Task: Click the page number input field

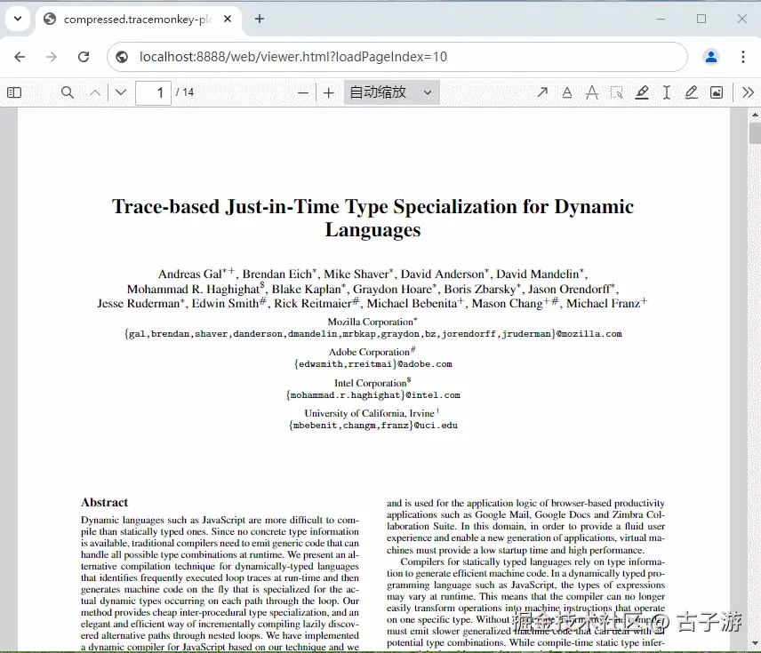Action: pyautogui.click(x=154, y=92)
